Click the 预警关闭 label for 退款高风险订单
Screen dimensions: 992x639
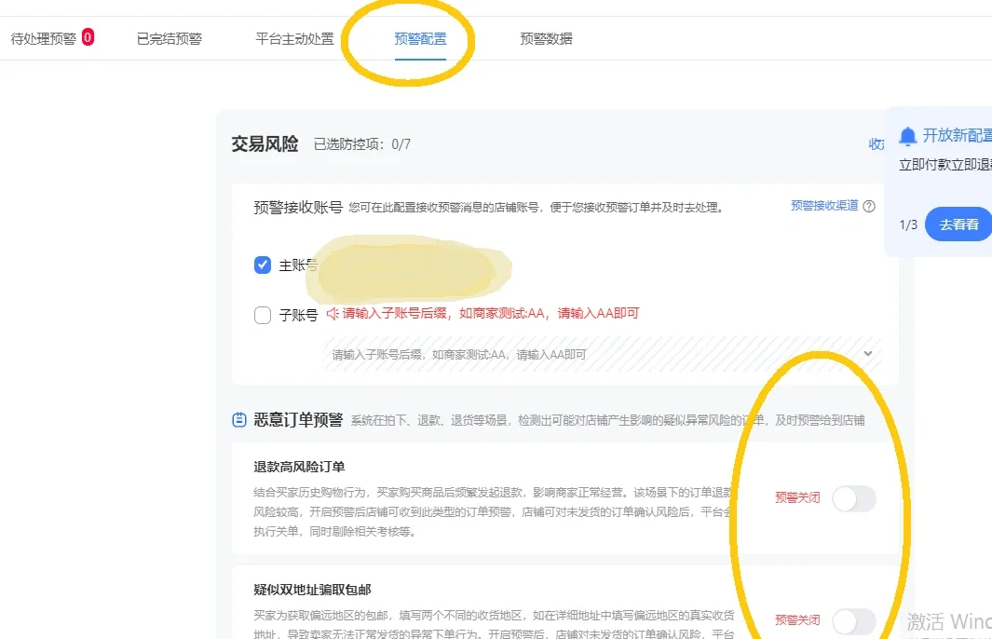point(797,498)
